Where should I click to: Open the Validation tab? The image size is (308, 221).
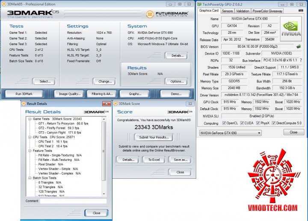(x=243, y=11)
